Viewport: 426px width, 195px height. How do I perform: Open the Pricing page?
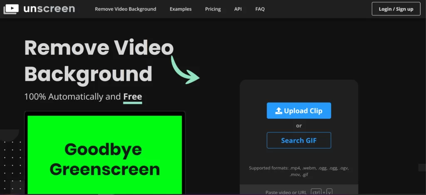(x=213, y=9)
